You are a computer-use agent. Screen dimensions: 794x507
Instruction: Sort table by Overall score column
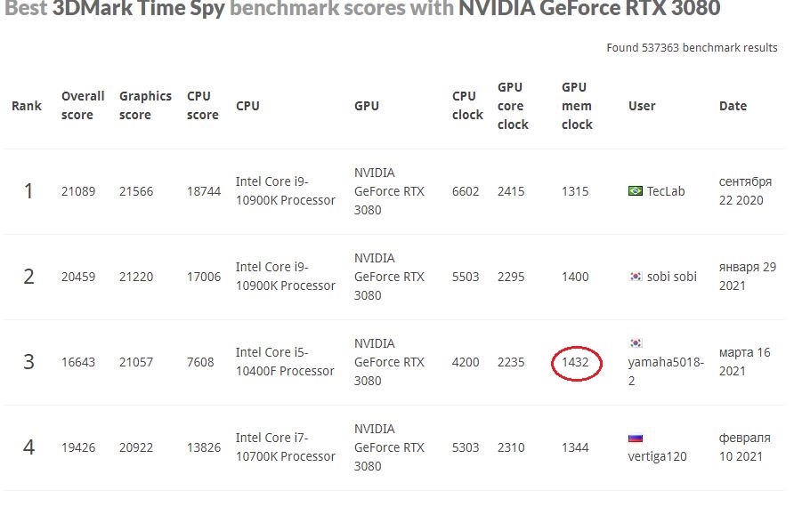pos(83,105)
